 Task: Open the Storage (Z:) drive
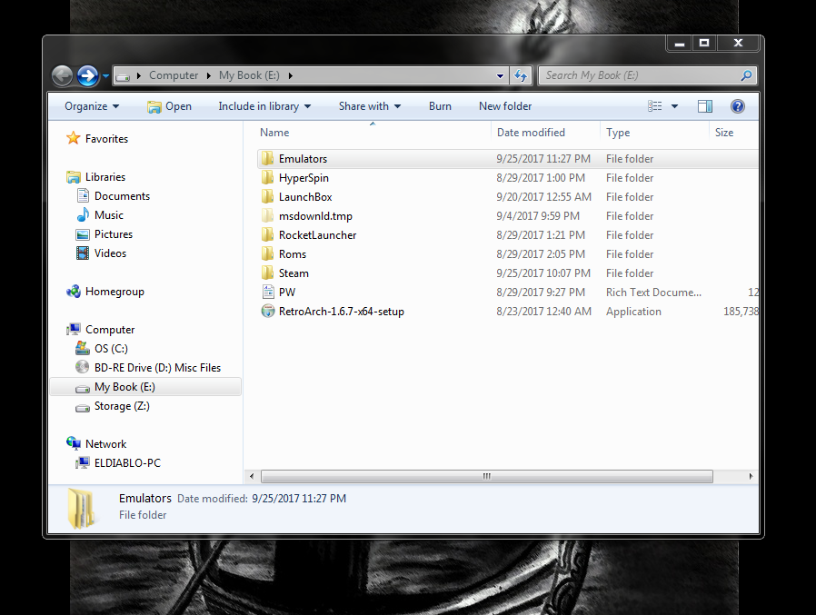(x=122, y=406)
